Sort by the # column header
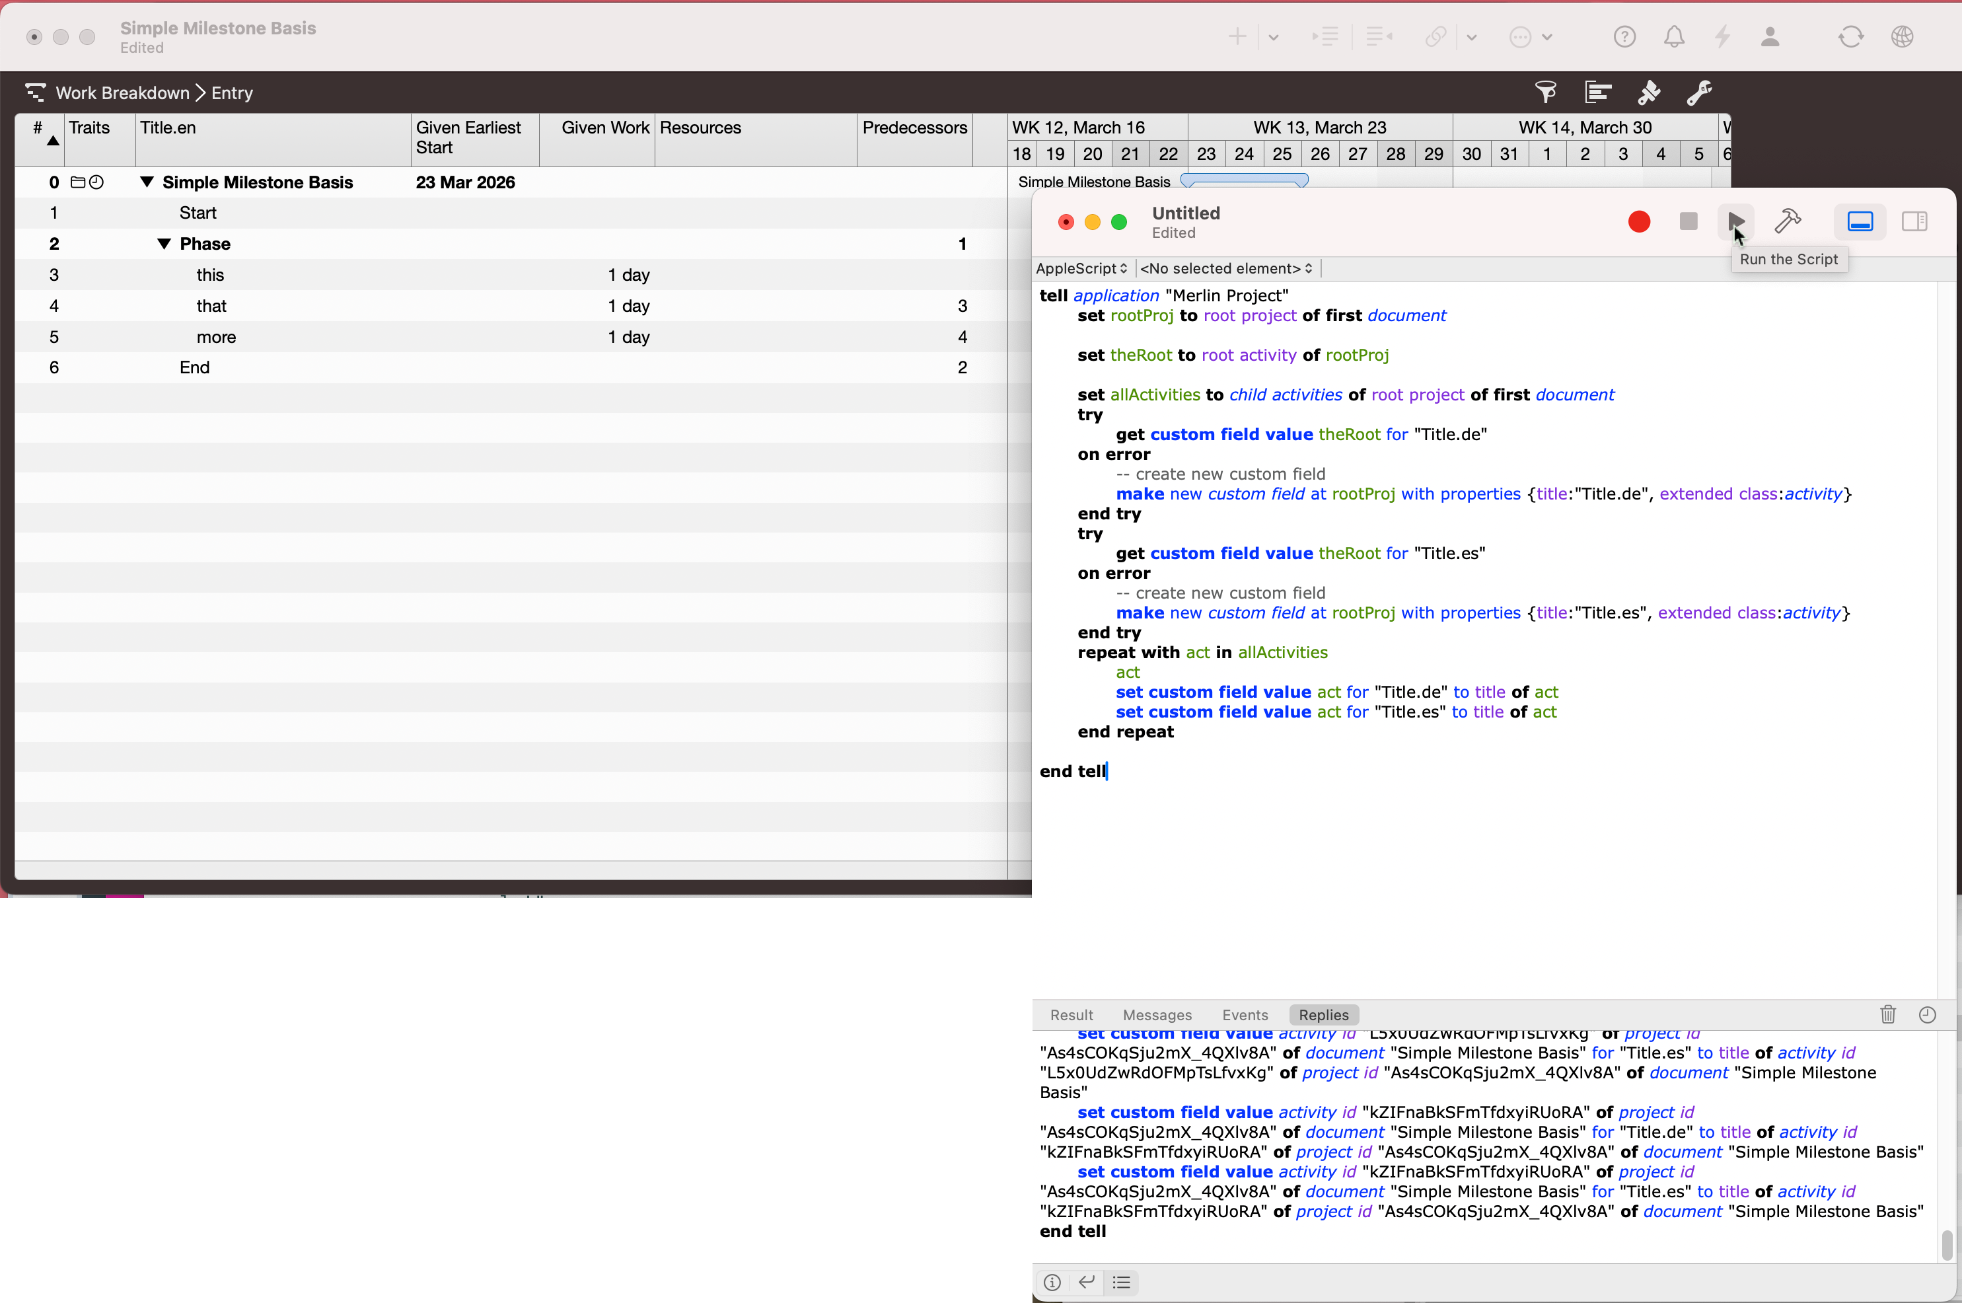This screenshot has width=1962, height=1303. (x=39, y=139)
